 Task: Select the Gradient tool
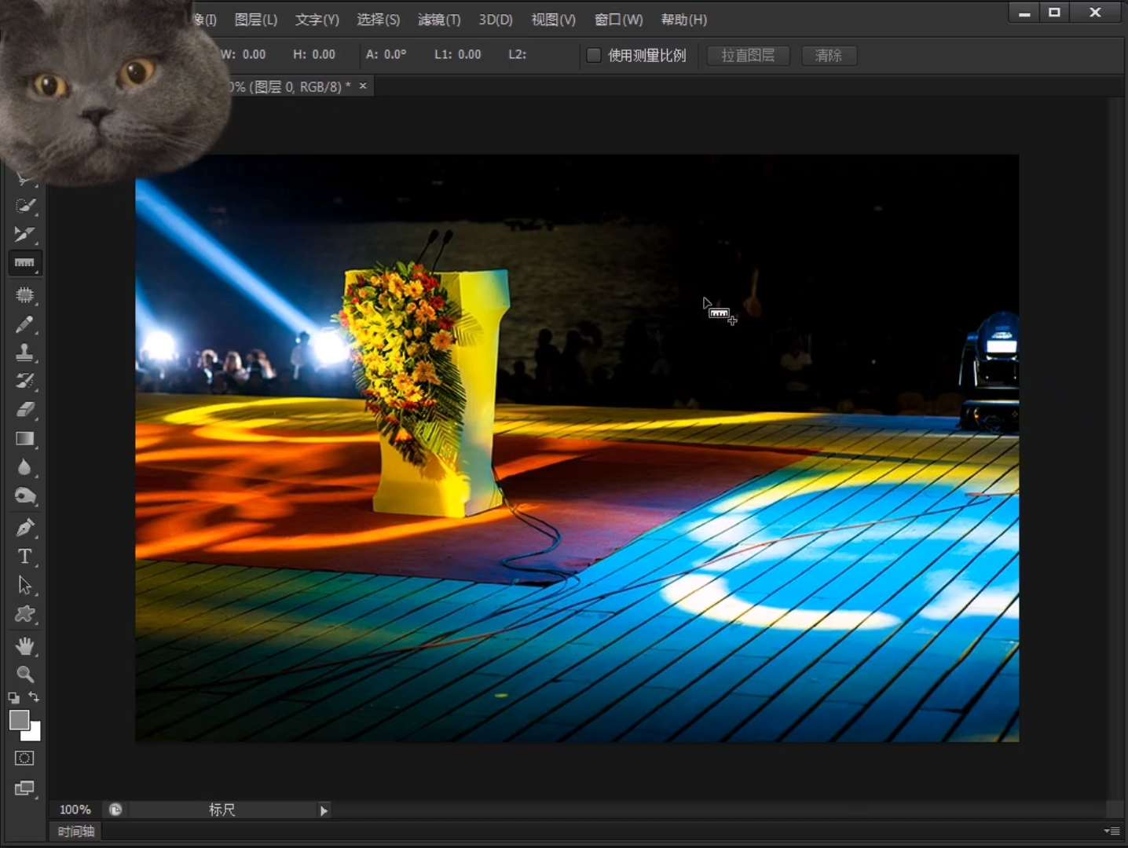click(x=24, y=438)
